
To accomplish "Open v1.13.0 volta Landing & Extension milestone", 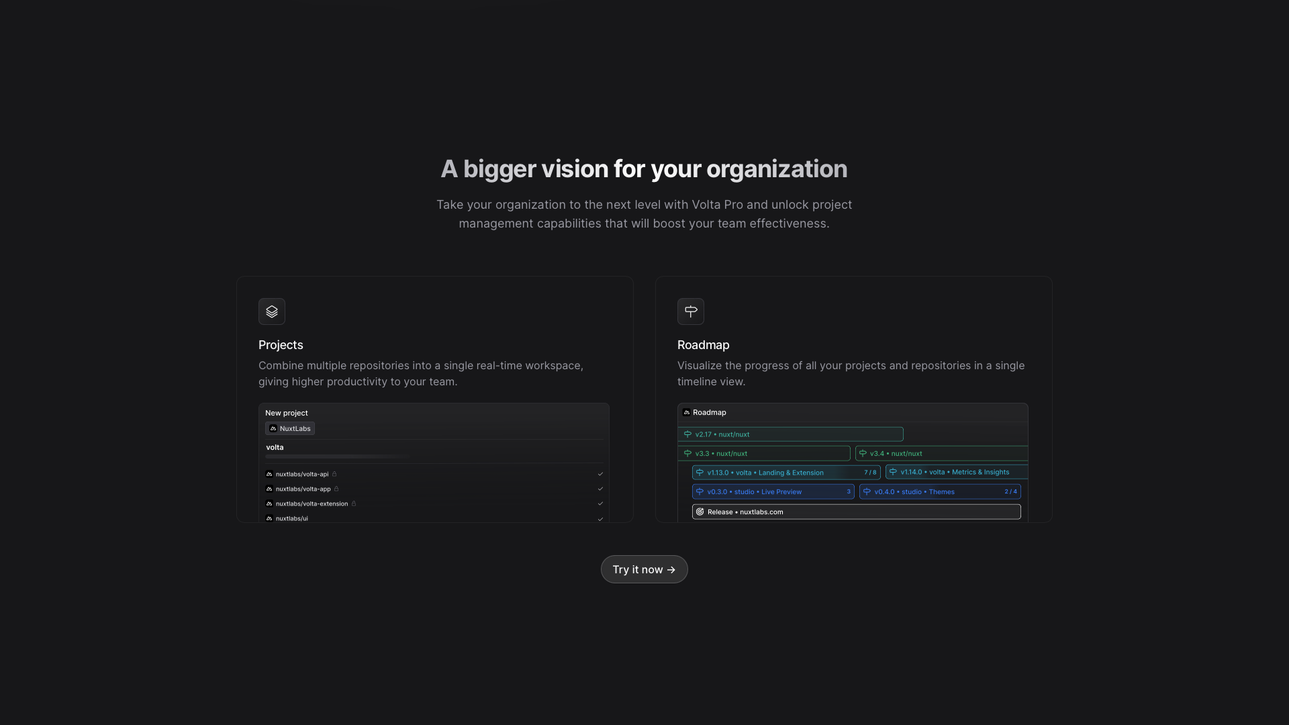I will tap(786, 473).
